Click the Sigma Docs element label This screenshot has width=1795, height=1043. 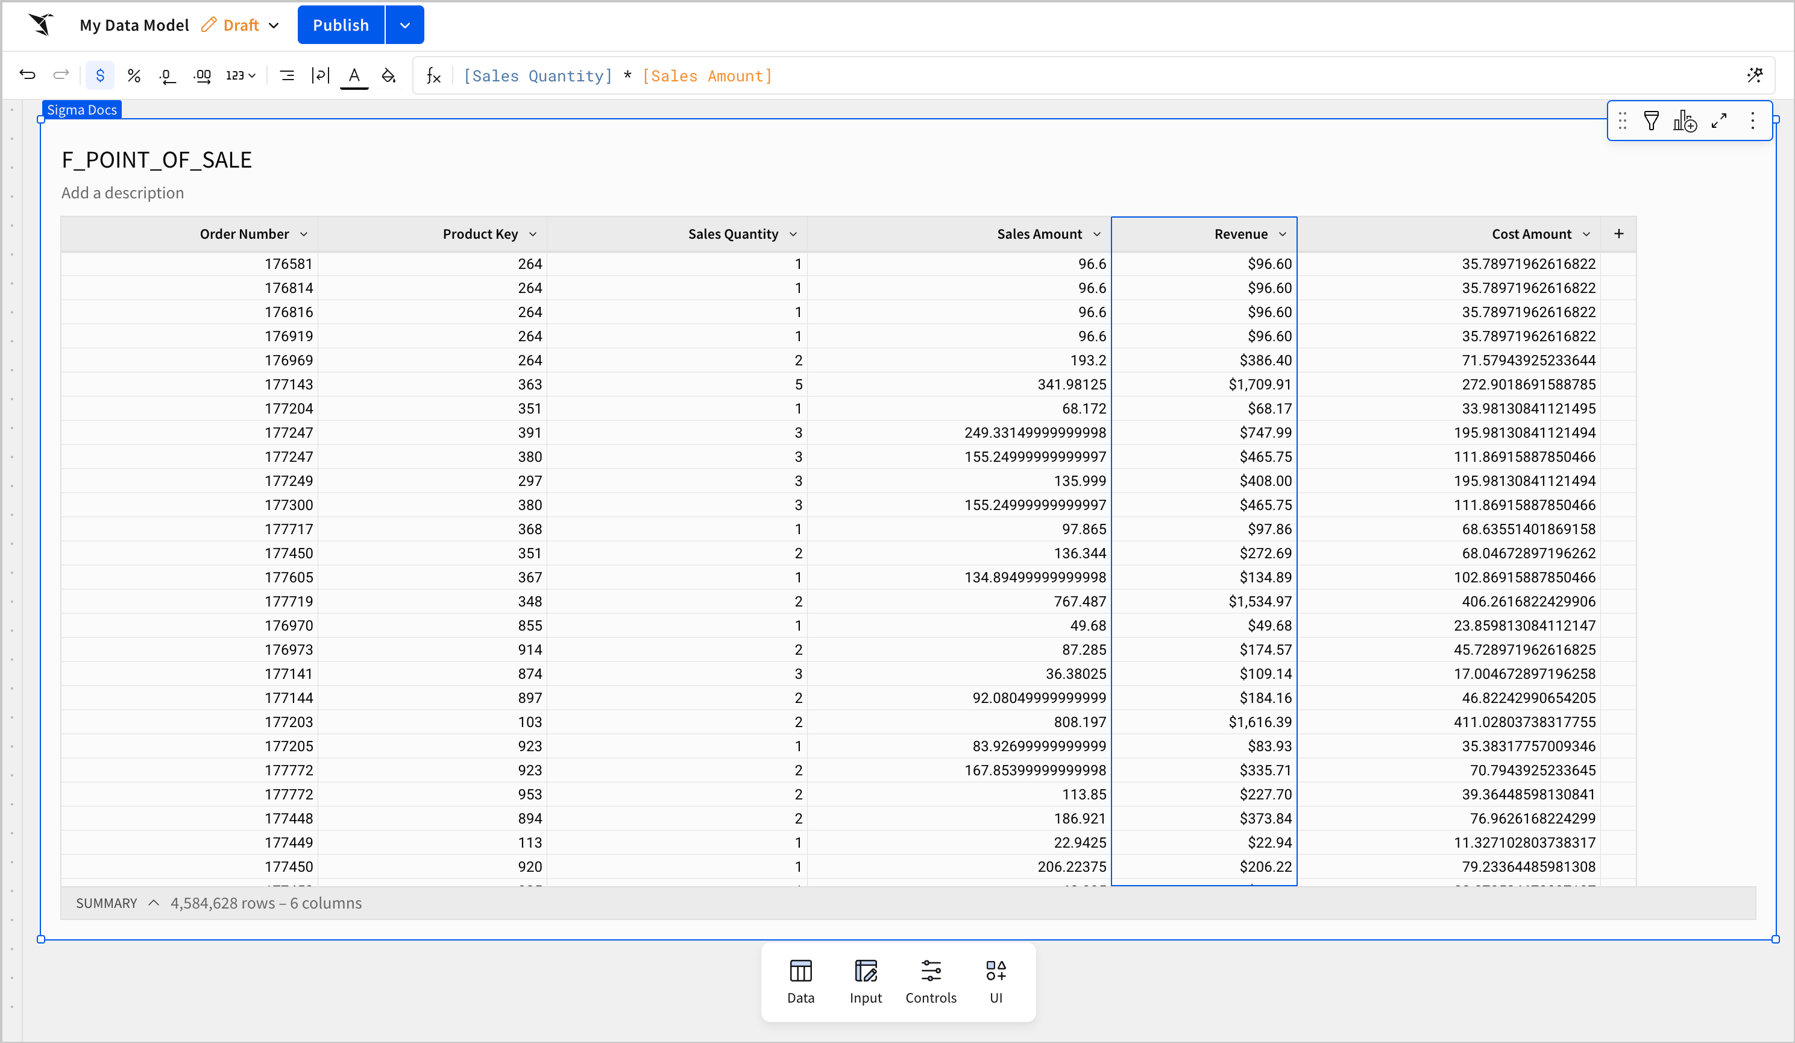point(82,110)
